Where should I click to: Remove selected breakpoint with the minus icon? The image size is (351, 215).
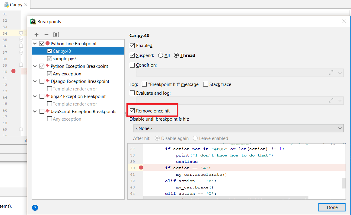point(46,35)
